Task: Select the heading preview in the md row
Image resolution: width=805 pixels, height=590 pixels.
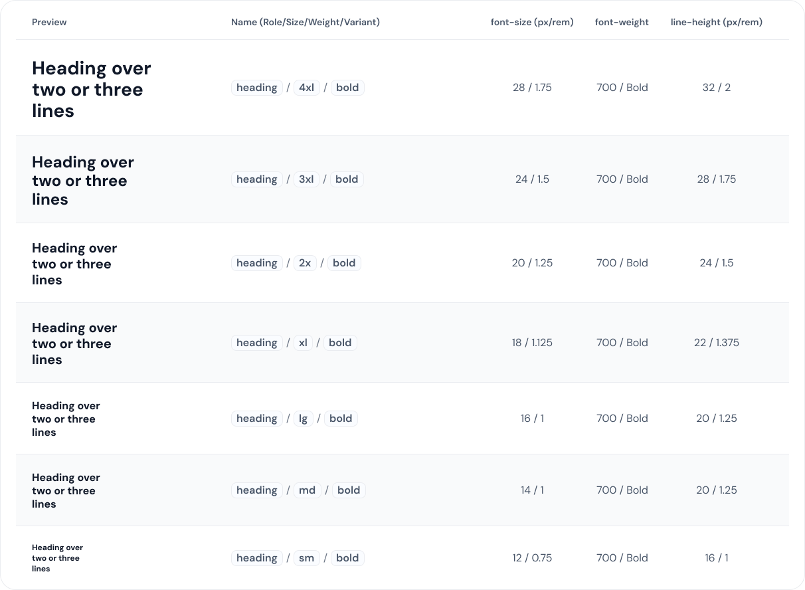Action: 66,490
